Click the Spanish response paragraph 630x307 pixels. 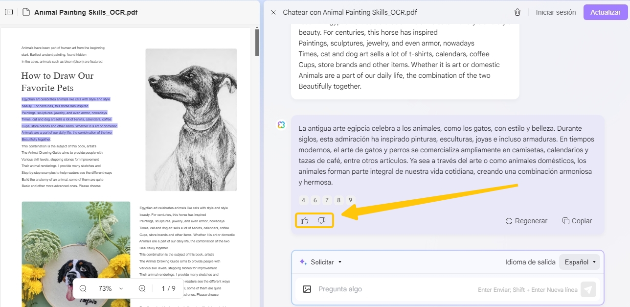click(x=445, y=155)
